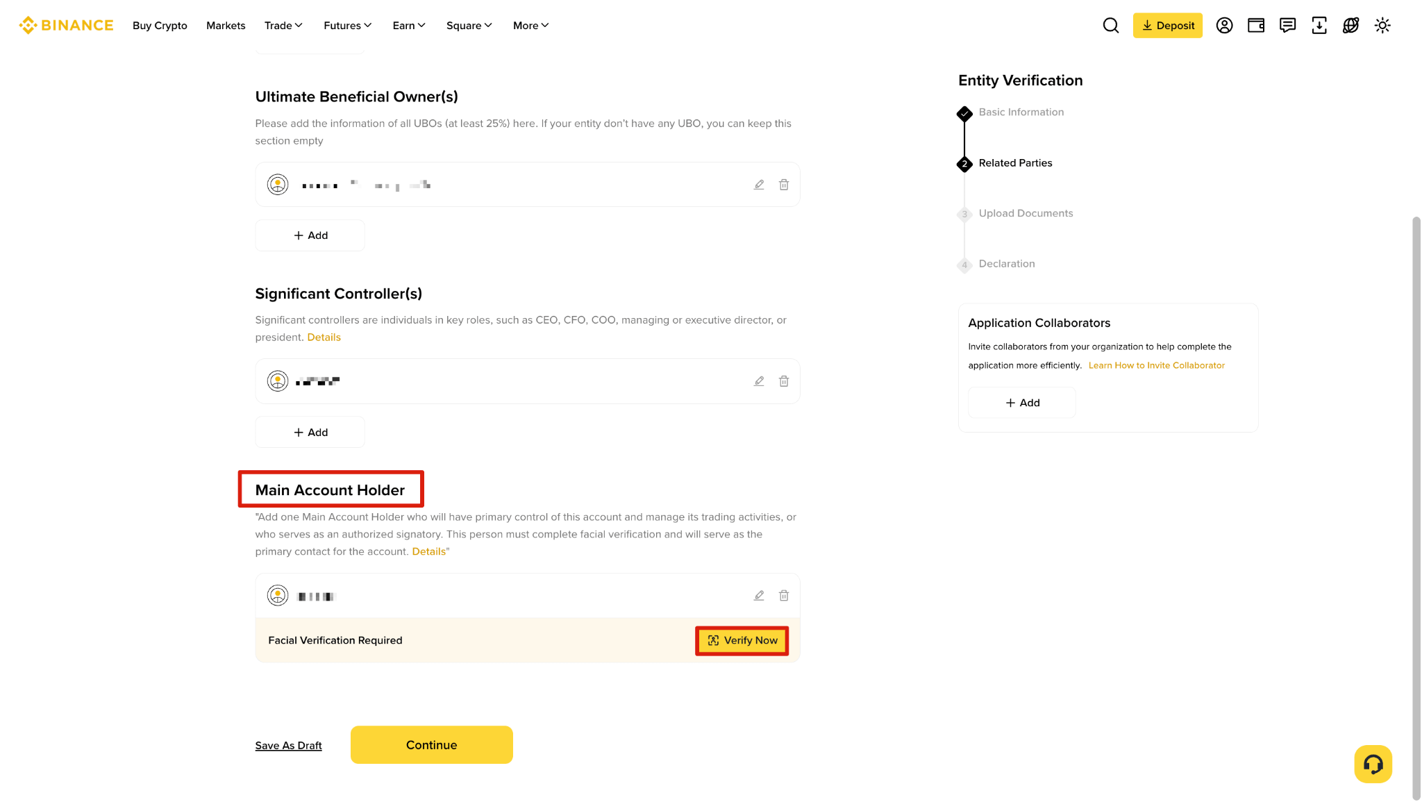Viewport: 1422px width, 802px height.
Task: Open the customer support headset button
Action: [x=1373, y=764]
